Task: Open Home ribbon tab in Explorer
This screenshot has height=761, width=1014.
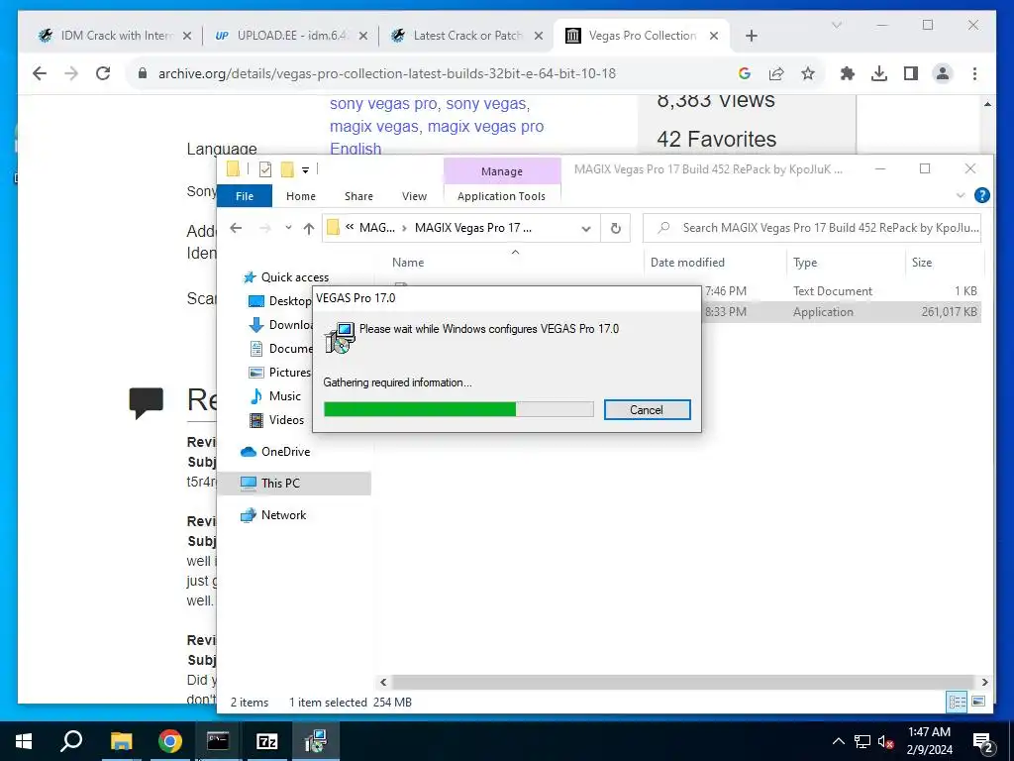Action: (301, 196)
